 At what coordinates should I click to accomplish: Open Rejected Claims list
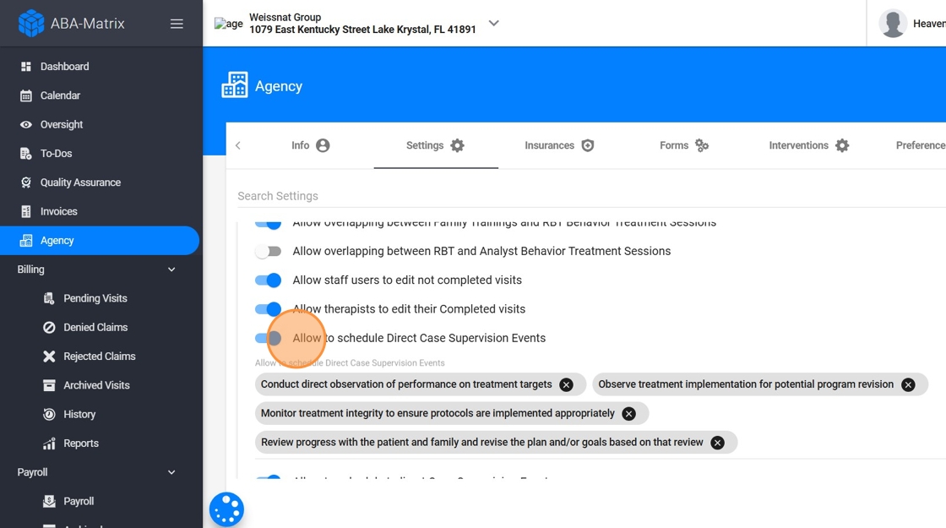point(101,356)
